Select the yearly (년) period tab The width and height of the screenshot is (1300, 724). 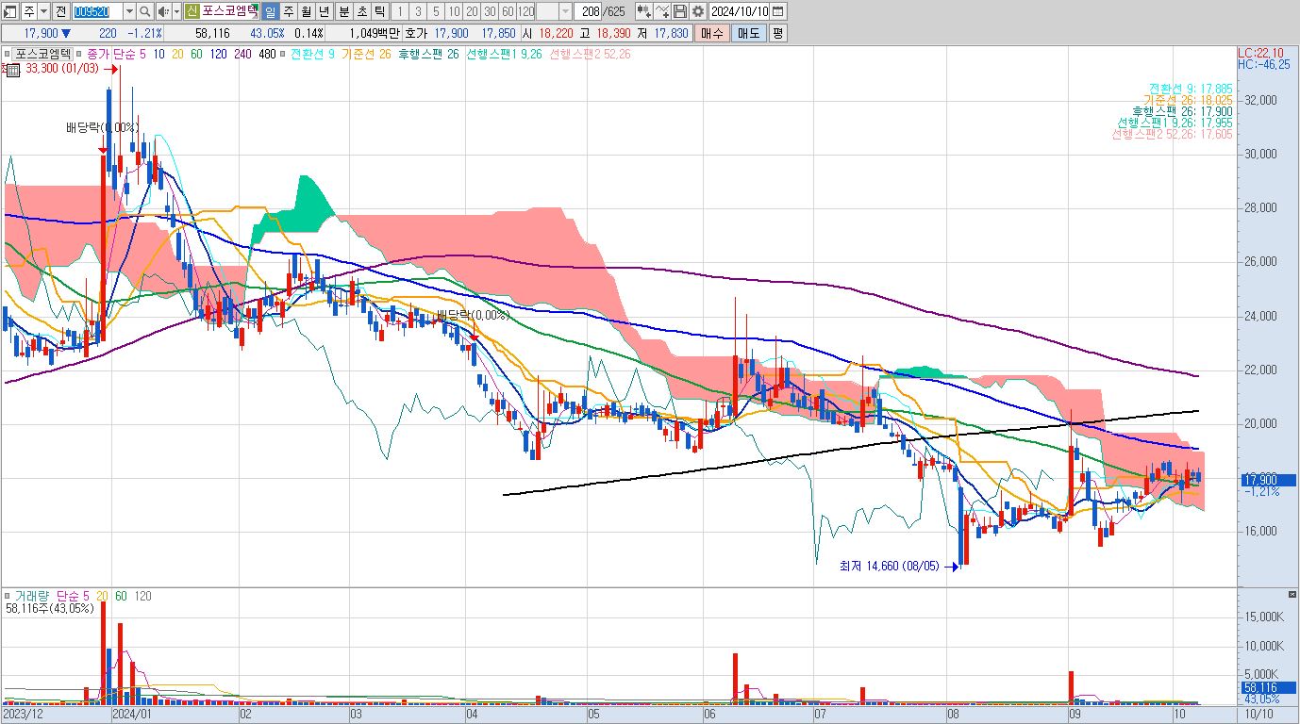[325, 11]
